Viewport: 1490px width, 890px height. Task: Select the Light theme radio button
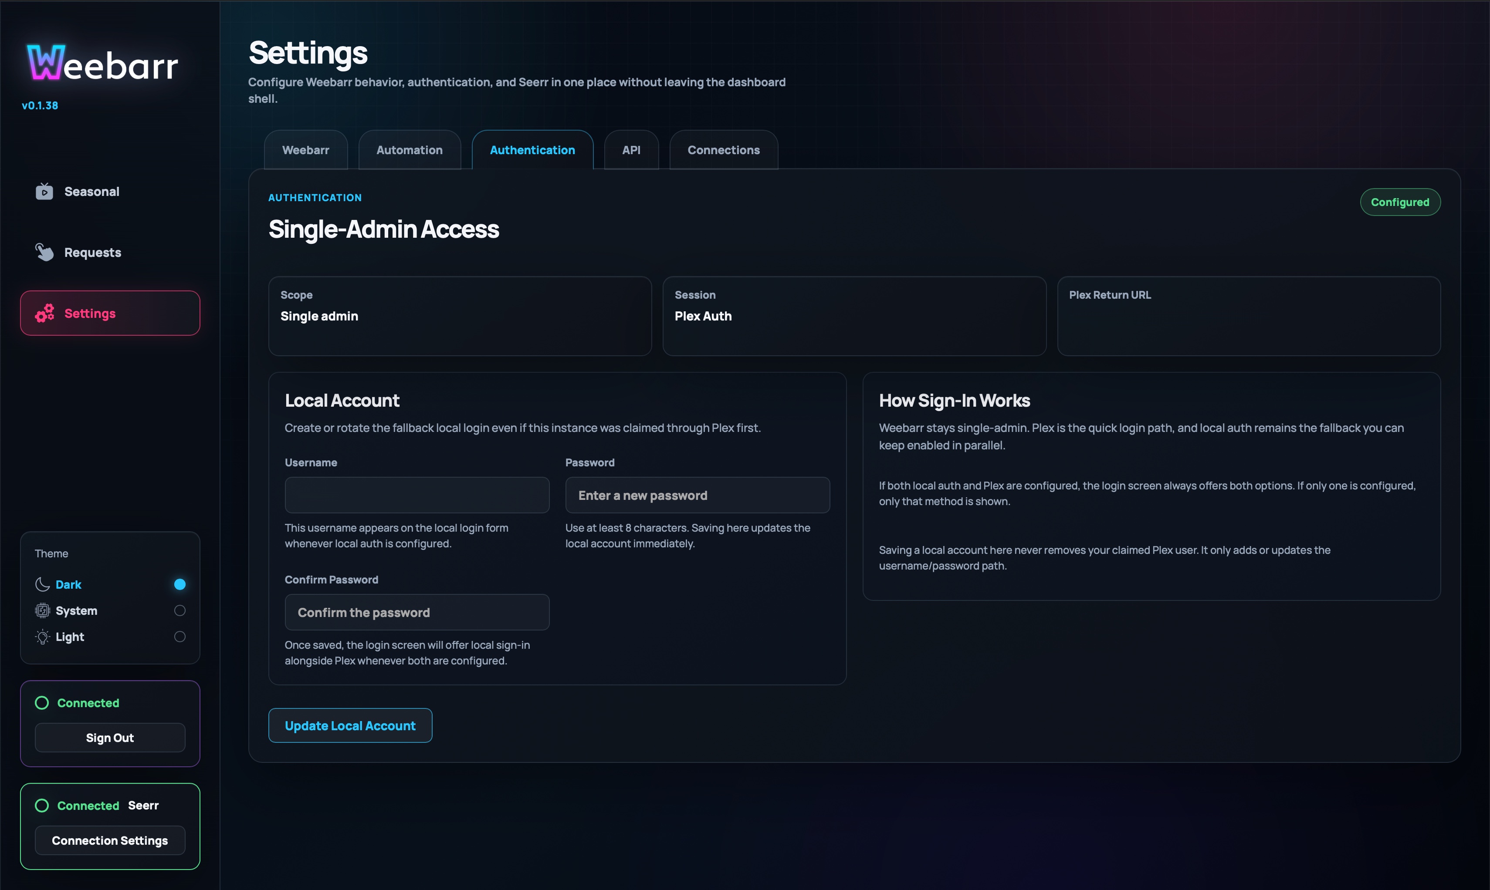pyautogui.click(x=179, y=637)
